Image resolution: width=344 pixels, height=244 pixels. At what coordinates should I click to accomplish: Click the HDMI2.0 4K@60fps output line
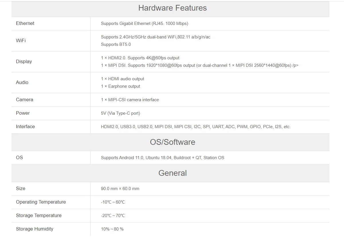click(x=140, y=58)
